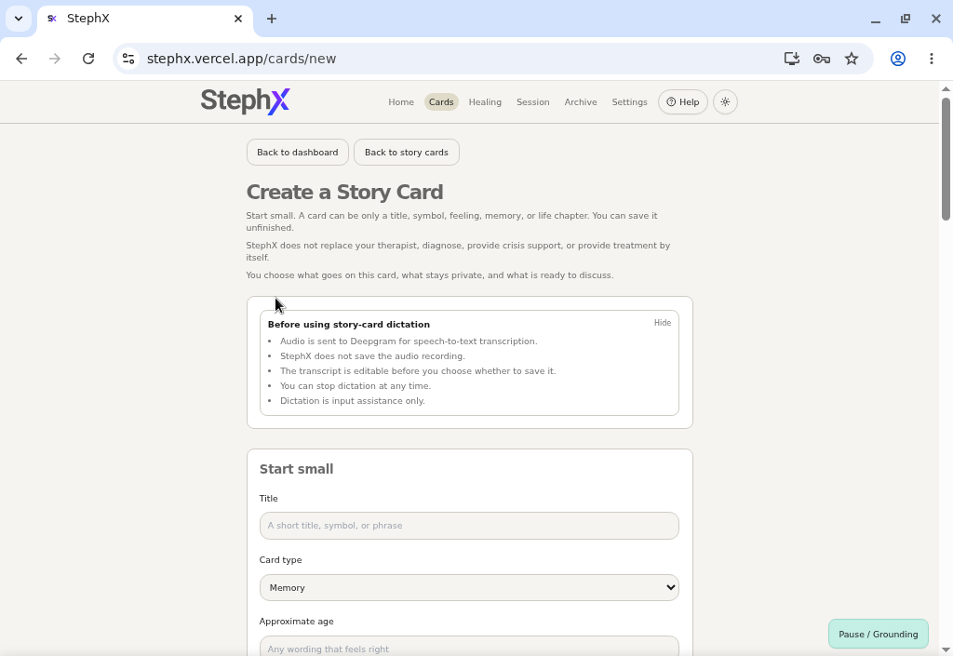Select the Cards nav item
Viewport: 953px width, 656px height.
pyautogui.click(x=441, y=102)
